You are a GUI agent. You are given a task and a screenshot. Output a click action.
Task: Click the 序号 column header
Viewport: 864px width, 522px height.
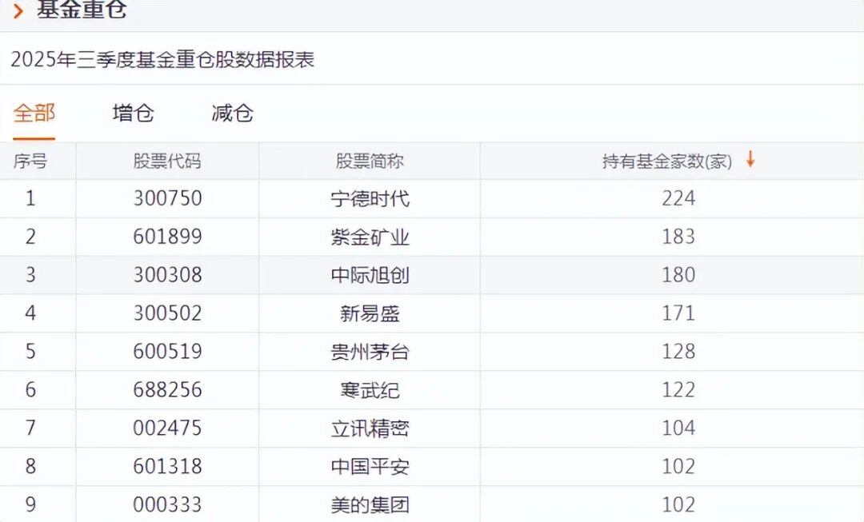pyautogui.click(x=30, y=161)
